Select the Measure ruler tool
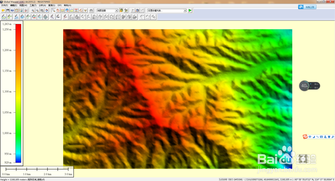Image resolution: width=335 pixels, height=181 pixels. tap(62, 10)
